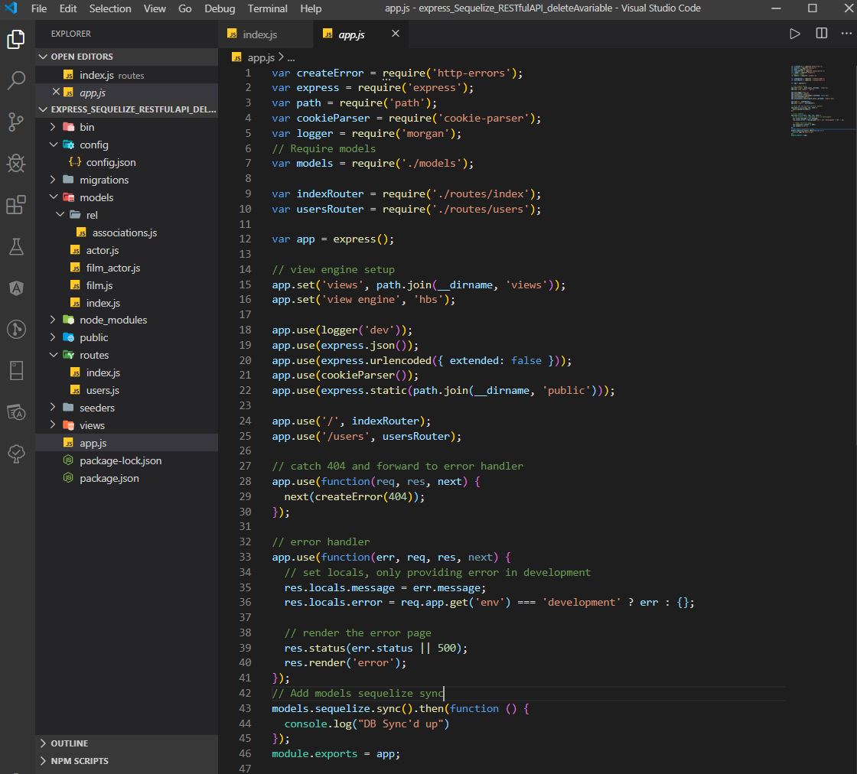Open the Source Control view
Image resolution: width=857 pixels, height=774 pixels.
(16, 121)
